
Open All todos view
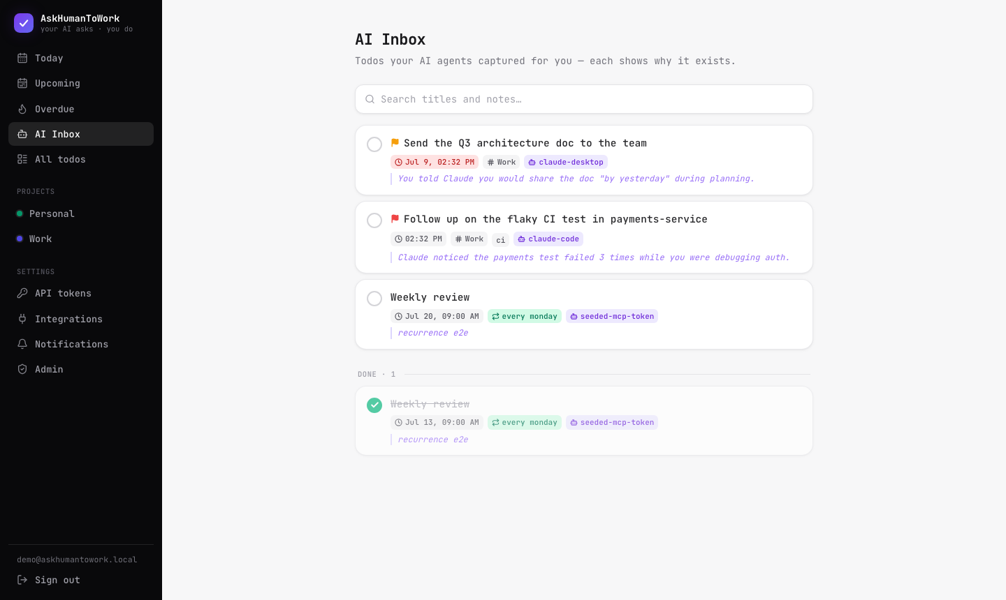81,159
